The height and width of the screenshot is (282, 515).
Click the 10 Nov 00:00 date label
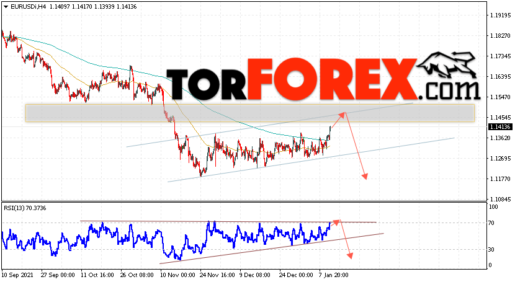pos(177,275)
